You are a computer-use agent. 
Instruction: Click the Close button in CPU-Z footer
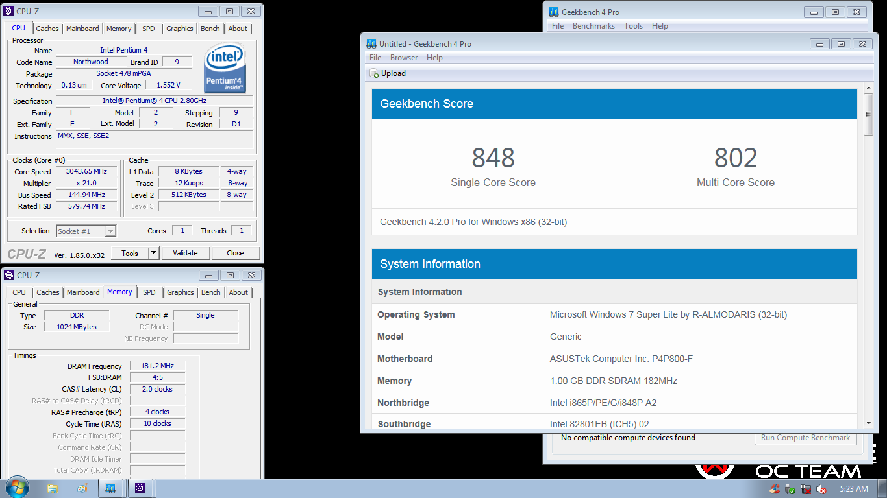click(x=235, y=253)
